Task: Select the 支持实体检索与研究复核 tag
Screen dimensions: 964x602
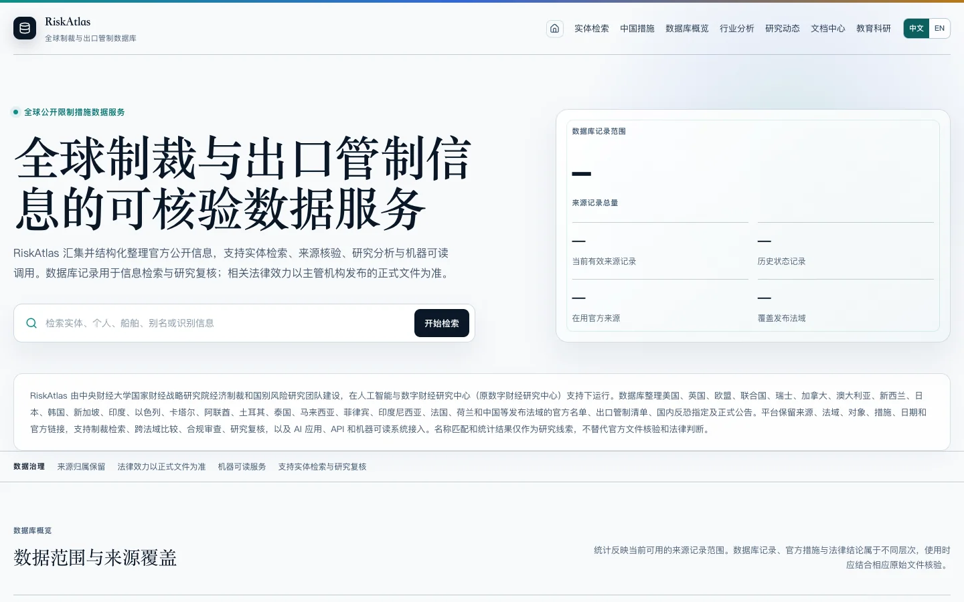Action: point(322,466)
